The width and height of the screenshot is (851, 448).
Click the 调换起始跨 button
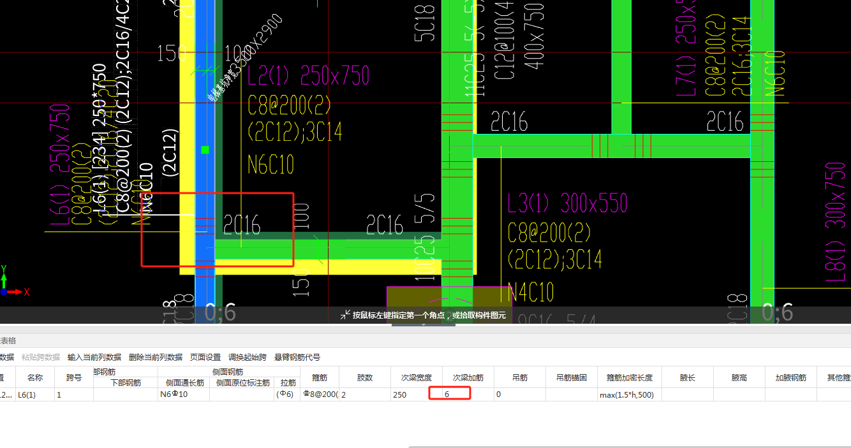point(248,358)
